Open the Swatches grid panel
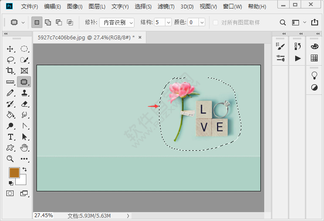The width and height of the screenshot is (324, 221). [314, 58]
